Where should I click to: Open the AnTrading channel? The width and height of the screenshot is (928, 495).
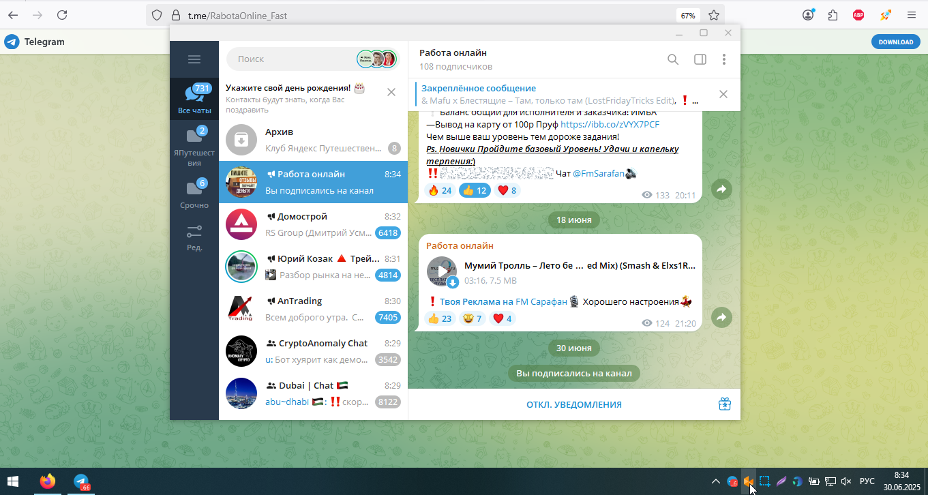click(313, 309)
